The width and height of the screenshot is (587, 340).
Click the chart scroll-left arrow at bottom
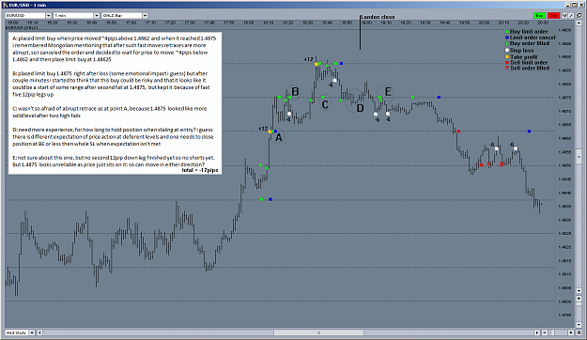pos(39,332)
